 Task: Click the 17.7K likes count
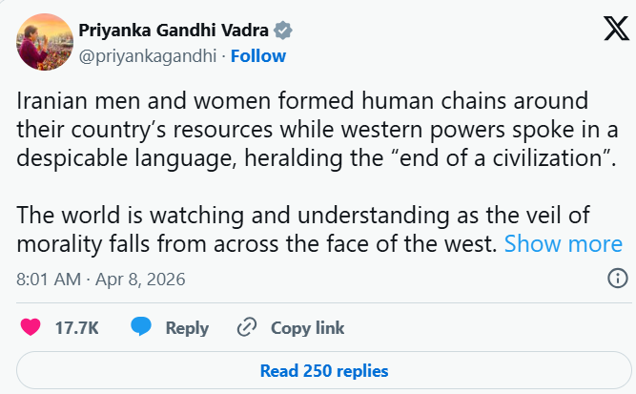click(77, 327)
